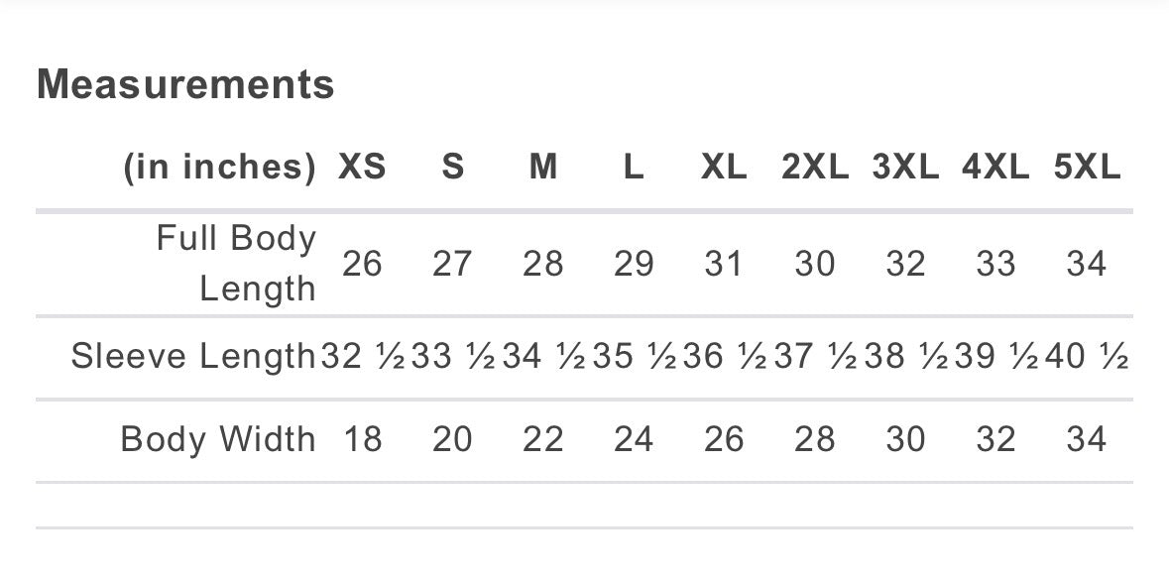Click 4XL full body length value 33

pos(995,264)
